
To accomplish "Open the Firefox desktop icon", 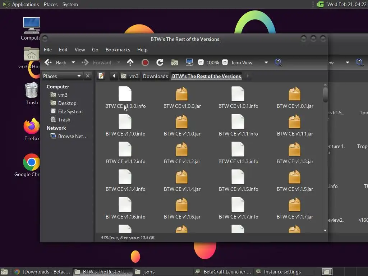I will click(x=32, y=129).
